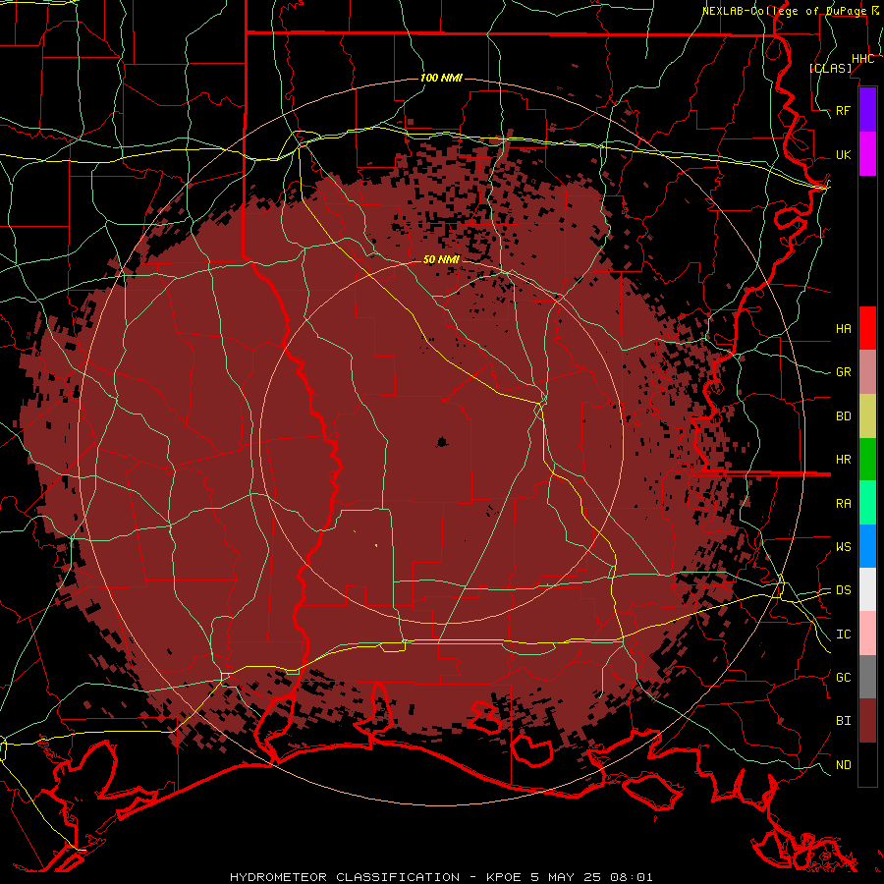Pick the RA light green swatch
This screenshot has width=884, height=884.
[867, 503]
